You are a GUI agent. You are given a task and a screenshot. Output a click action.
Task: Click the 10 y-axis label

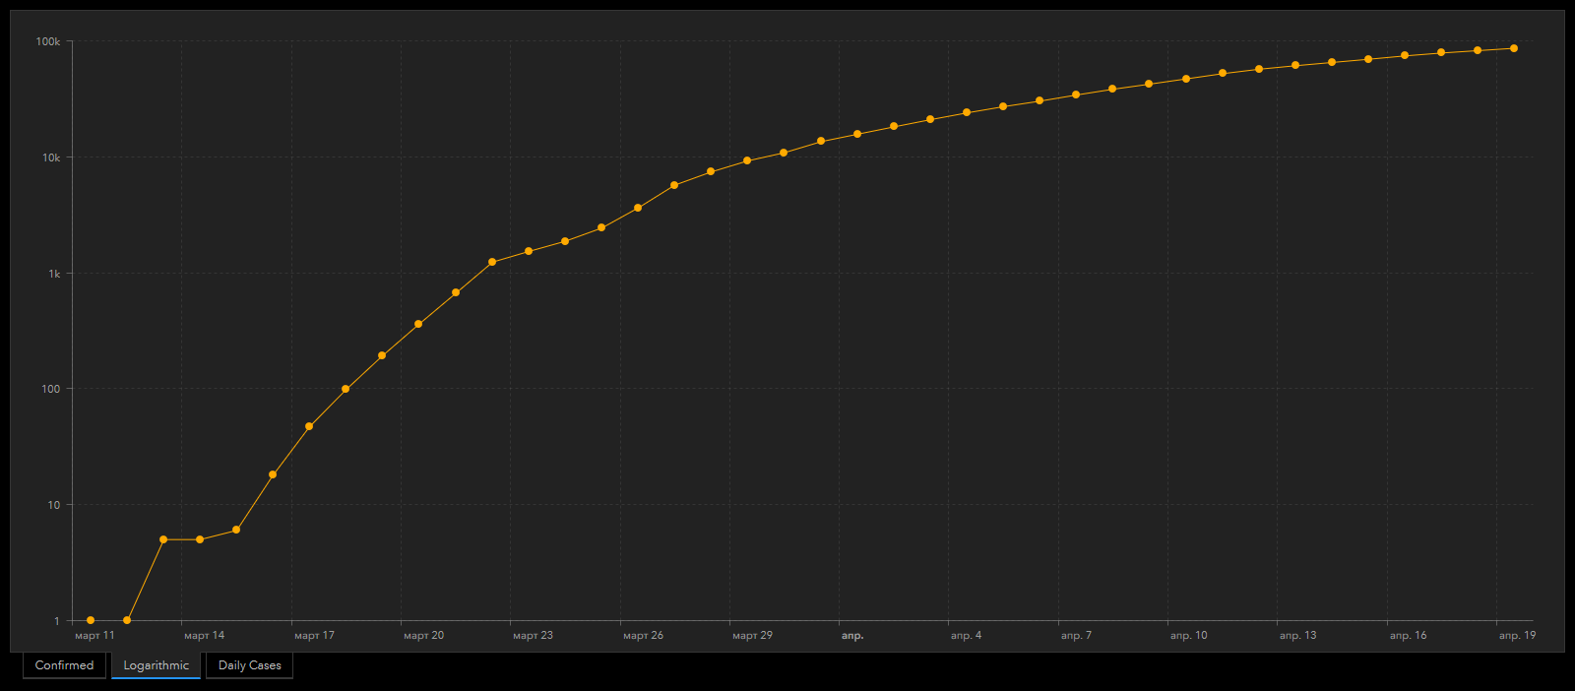tap(53, 505)
